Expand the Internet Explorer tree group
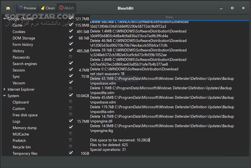The width and height of the screenshot is (251, 168). (x=5, y=89)
